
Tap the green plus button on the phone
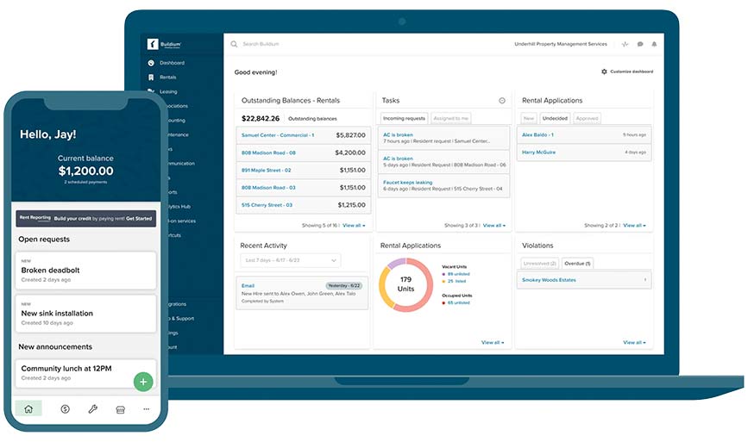tap(143, 382)
